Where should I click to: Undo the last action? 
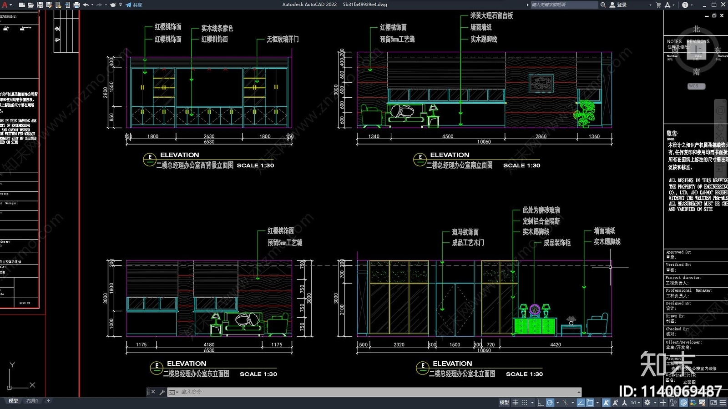pyautogui.click(x=86, y=5)
